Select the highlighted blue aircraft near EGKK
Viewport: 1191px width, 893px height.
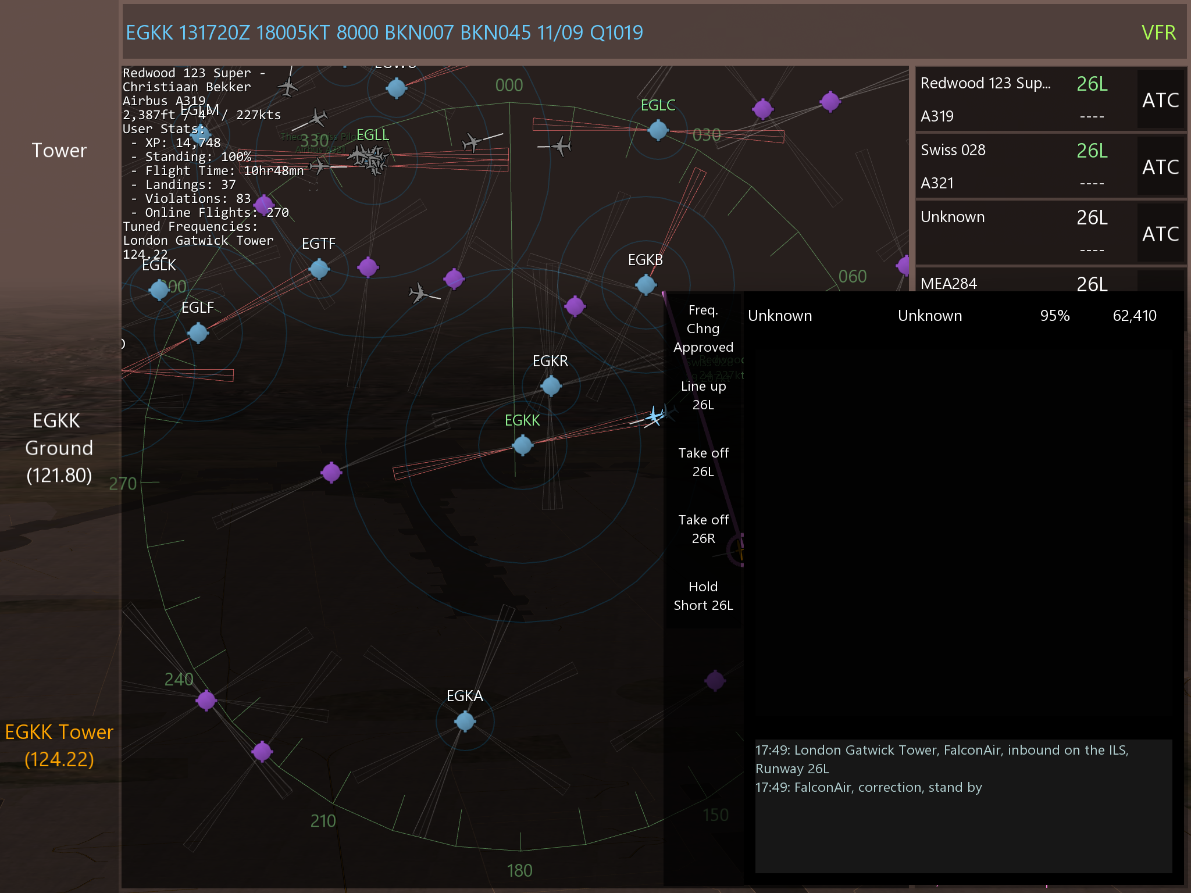(x=655, y=416)
